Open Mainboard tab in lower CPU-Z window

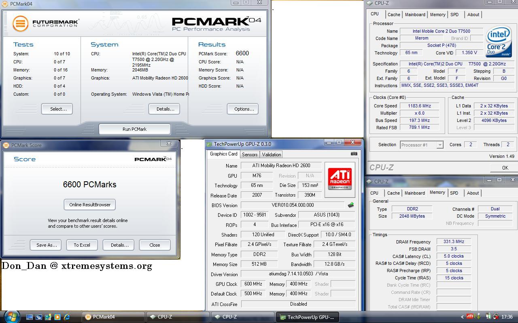pyautogui.click(x=415, y=193)
